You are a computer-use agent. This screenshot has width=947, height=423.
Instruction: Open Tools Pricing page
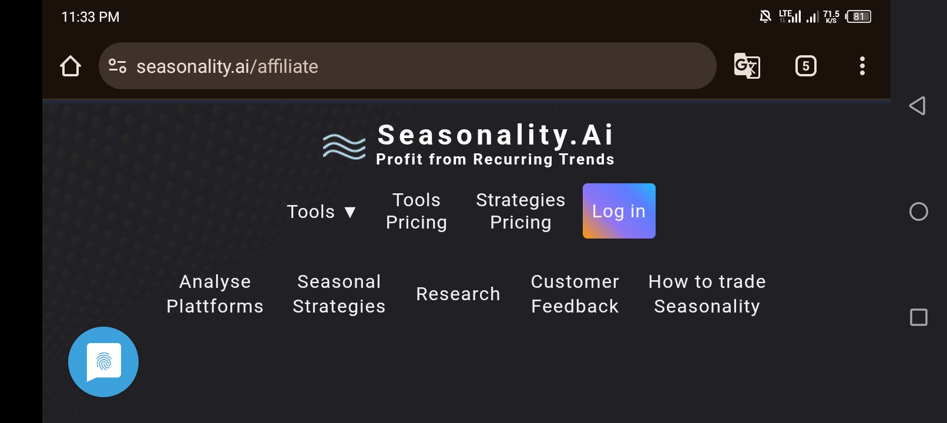tap(417, 211)
